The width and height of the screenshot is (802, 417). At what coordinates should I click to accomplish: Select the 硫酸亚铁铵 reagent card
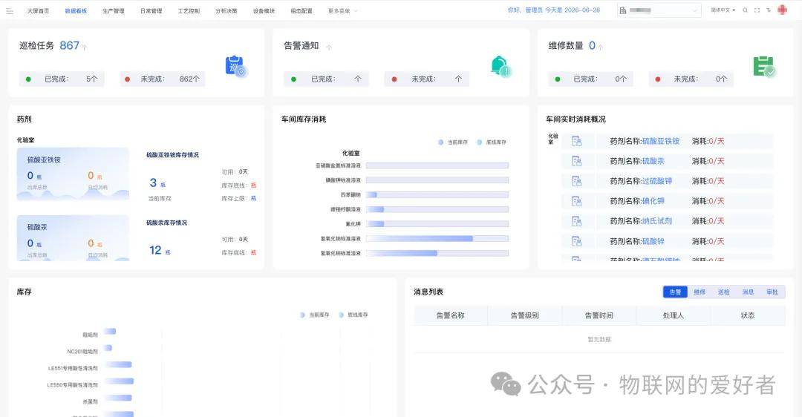73,174
